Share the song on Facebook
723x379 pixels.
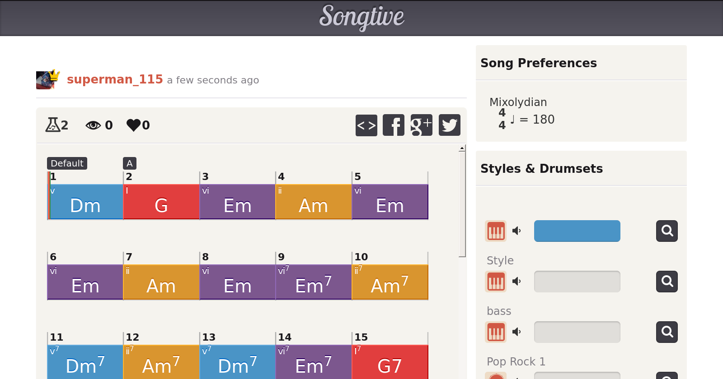click(x=394, y=125)
